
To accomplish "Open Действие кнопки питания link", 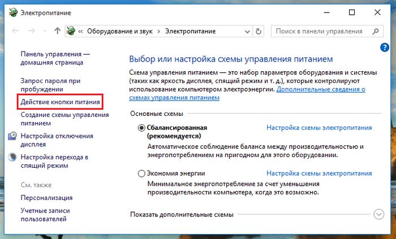I will click(60, 102).
